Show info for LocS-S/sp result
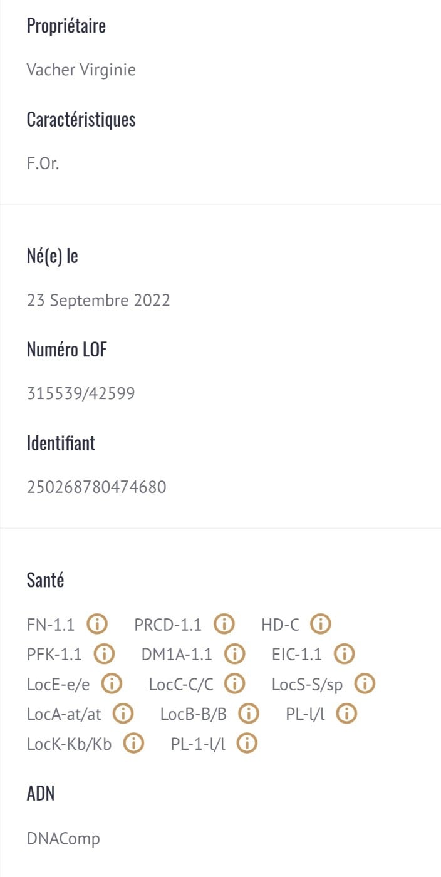 click(365, 684)
